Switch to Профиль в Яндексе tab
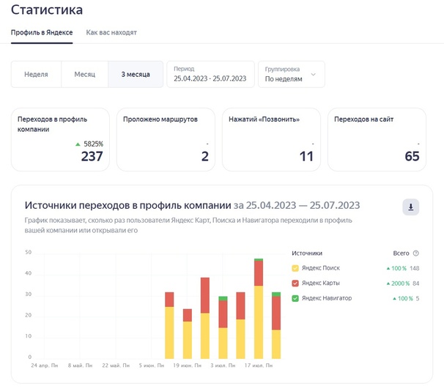Image resolution: width=444 pixels, height=389 pixels. [x=42, y=32]
